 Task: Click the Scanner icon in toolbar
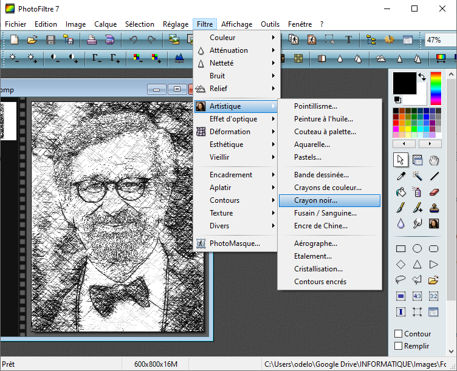coord(109,39)
